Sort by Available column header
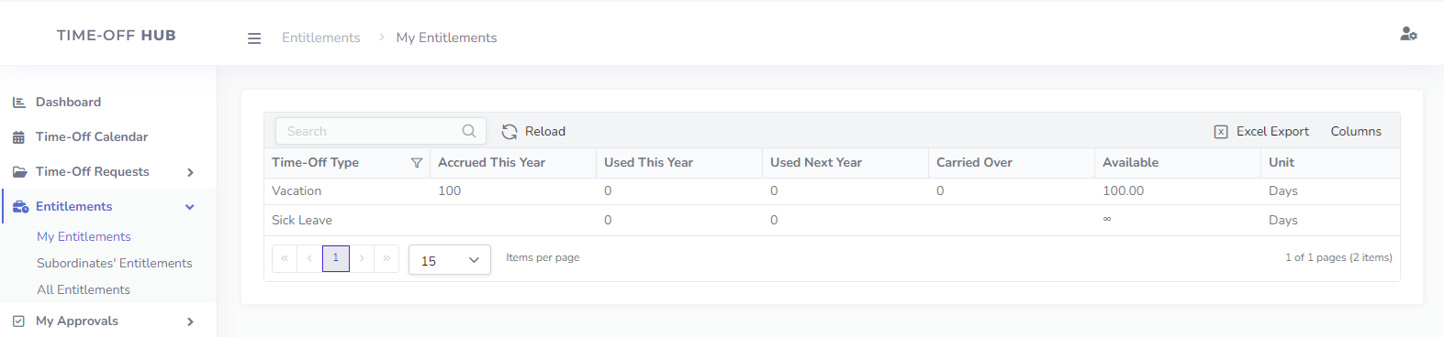The height and width of the screenshot is (337, 1444). tap(1130, 163)
